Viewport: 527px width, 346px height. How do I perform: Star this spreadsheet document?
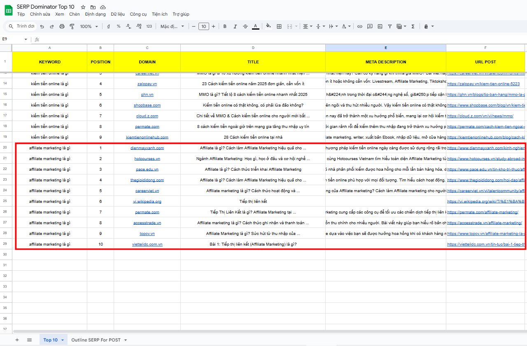coord(83,7)
